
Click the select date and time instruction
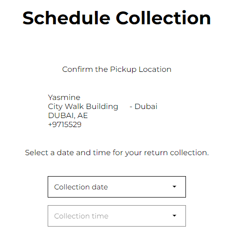pos(117,153)
